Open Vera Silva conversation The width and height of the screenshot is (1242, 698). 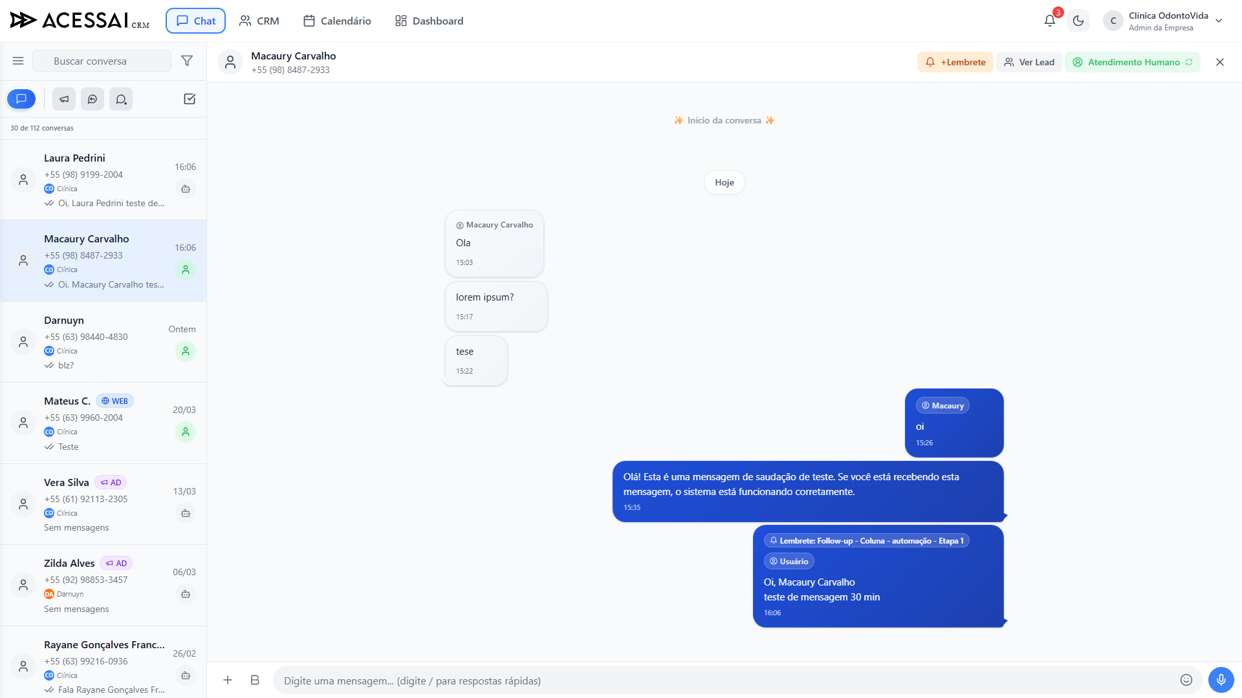[103, 504]
